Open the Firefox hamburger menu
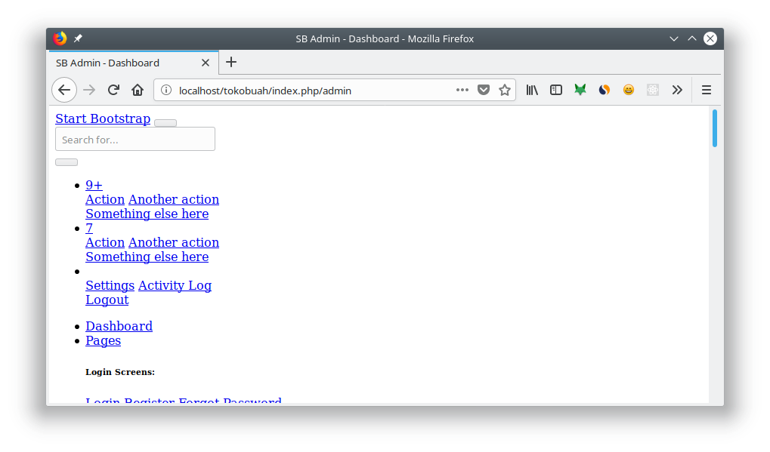The width and height of the screenshot is (770, 452). 705,90
